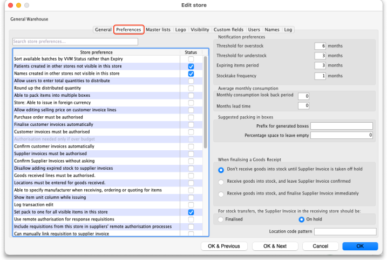
Task: Uncheck Patients created in other stores checkbox
Action: coord(191,66)
